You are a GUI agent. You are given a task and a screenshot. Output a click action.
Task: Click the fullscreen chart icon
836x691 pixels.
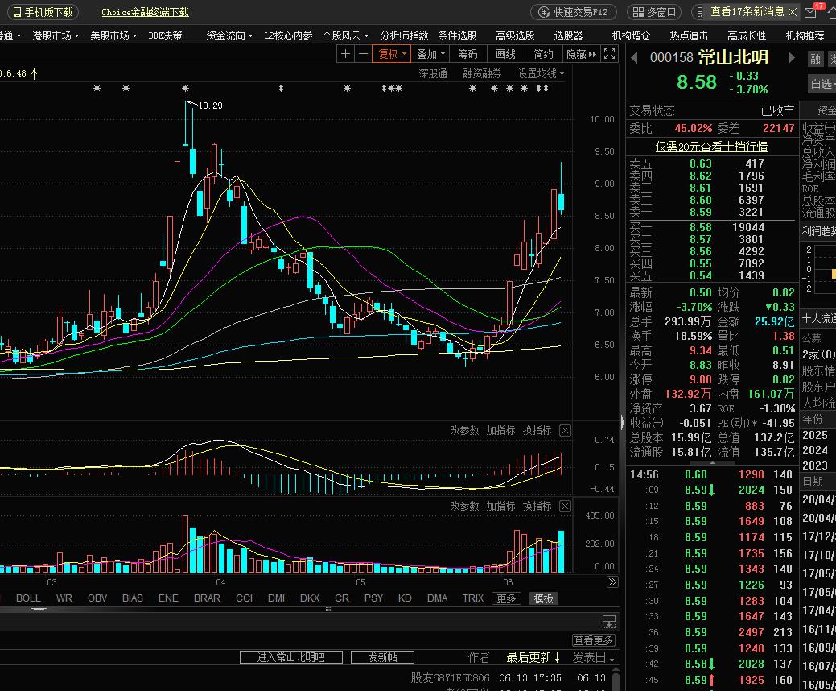[x=610, y=54]
